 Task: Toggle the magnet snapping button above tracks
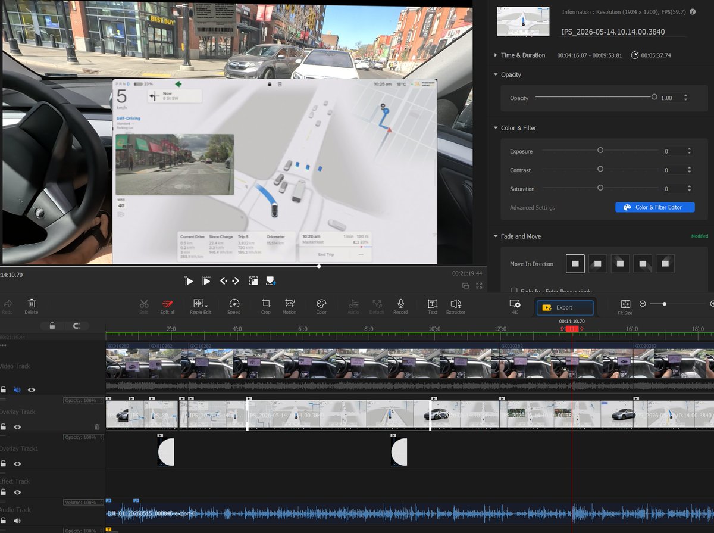pos(76,326)
